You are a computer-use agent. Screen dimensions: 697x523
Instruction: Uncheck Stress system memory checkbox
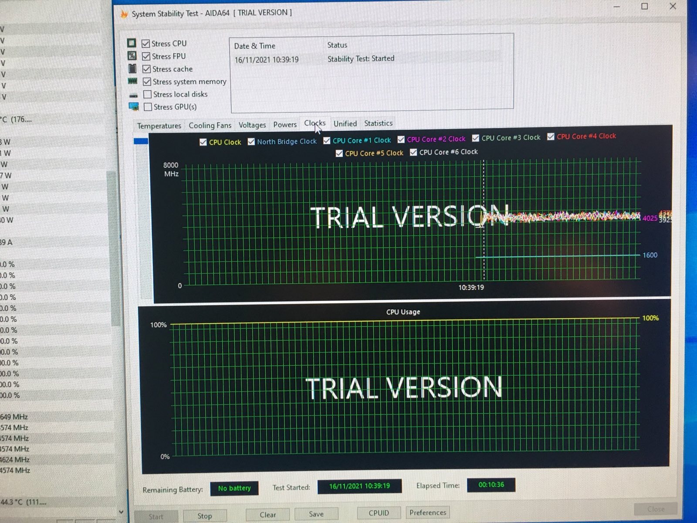pyautogui.click(x=147, y=82)
